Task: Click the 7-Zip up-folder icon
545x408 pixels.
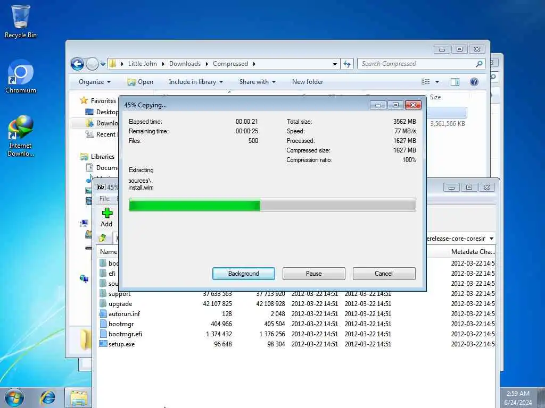Action: pyautogui.click(x=102, y=239)
